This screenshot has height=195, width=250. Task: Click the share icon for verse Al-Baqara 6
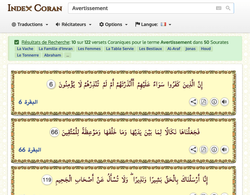pyautogui.click(x=193, y=102)
